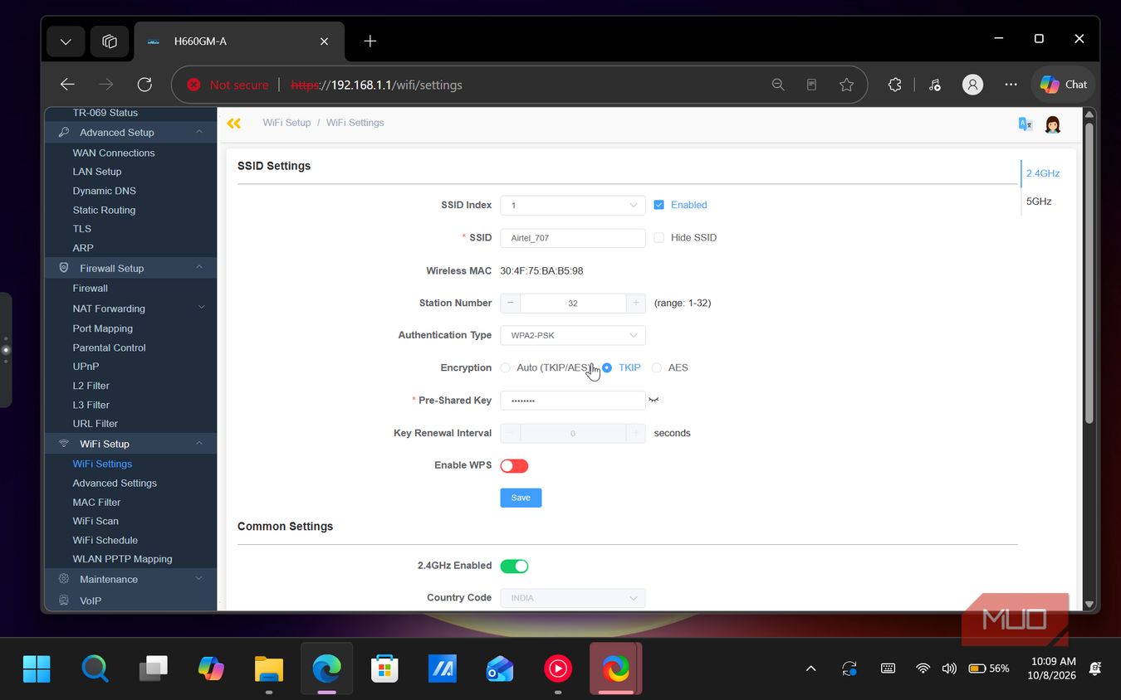
Task: Open the browser Extensions menu
Action: pos(894,85)
